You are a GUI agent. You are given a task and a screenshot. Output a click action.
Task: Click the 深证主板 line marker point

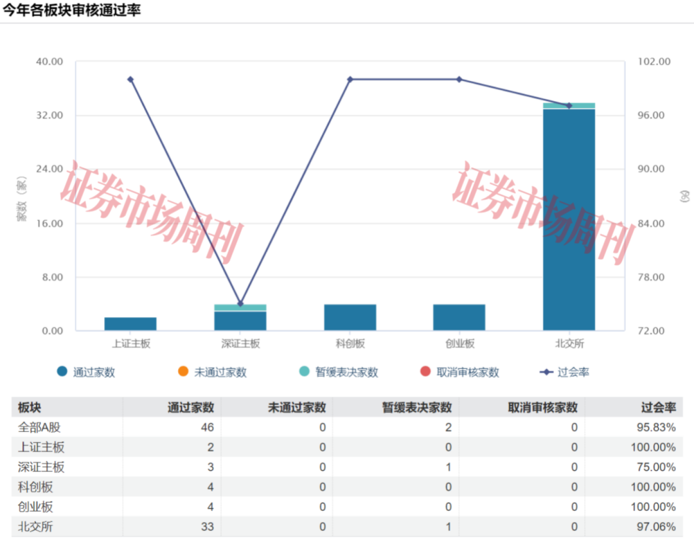pos(240,303)
